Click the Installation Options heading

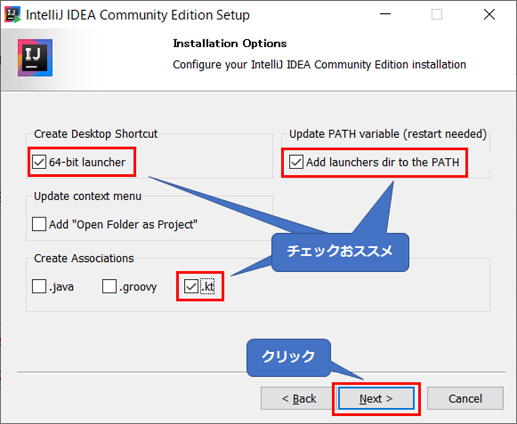click(x=230, y=44)
